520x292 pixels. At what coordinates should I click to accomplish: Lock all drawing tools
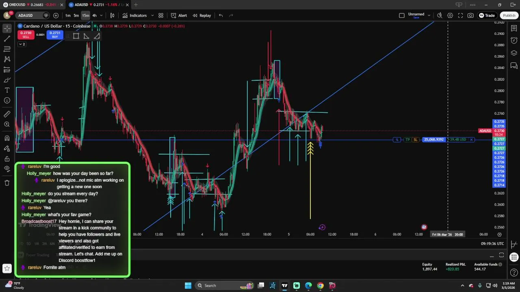[x=7, y=159]
